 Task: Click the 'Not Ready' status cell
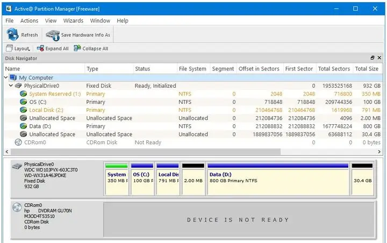[x=148, y=142]
